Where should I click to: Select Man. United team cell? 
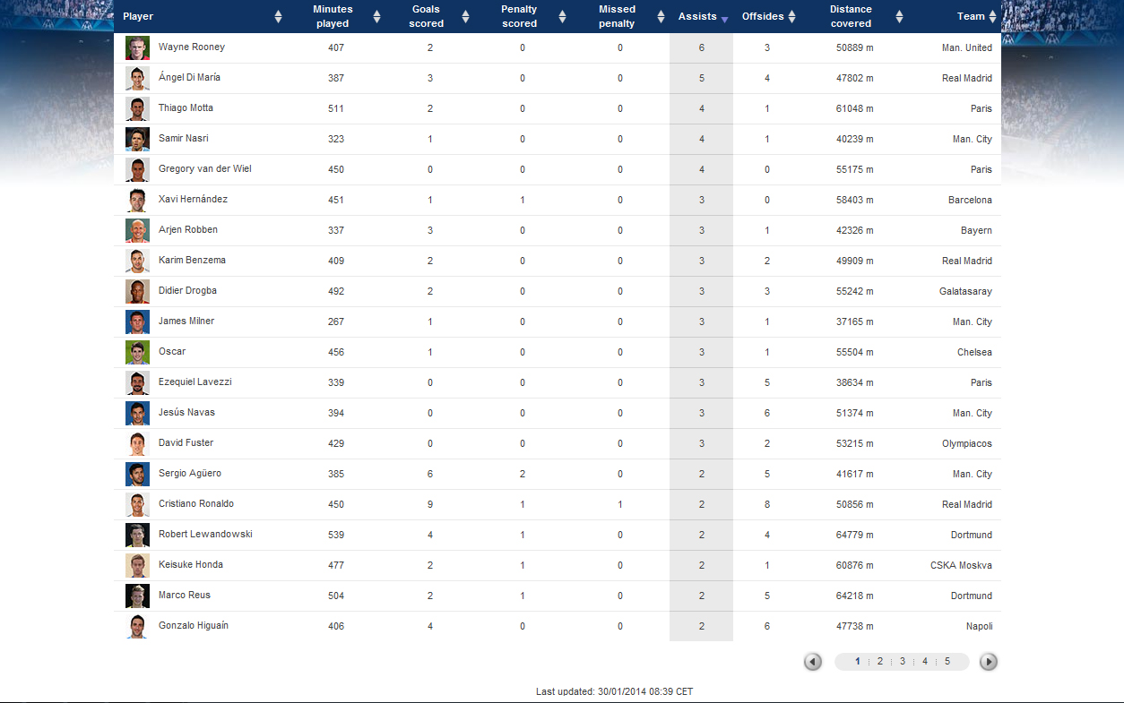pos(965,47)
